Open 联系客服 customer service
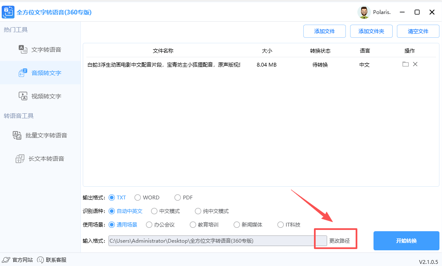Image resolution: width=442 pixels, height=266 pixels. click(51, 260)
